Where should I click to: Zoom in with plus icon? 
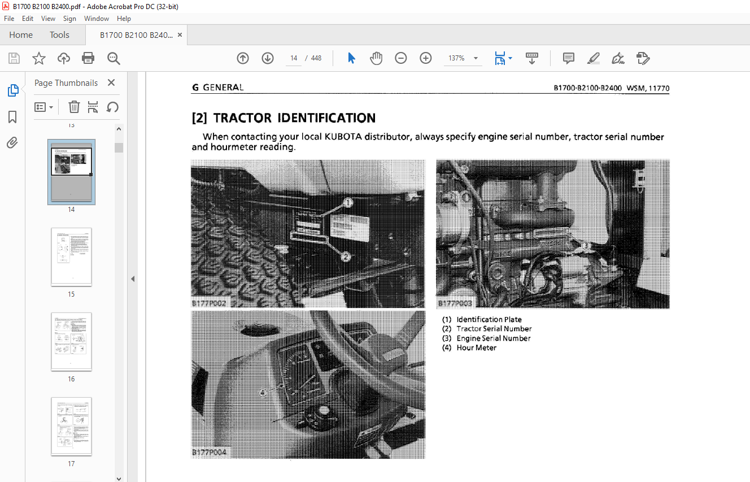pyautogui.click(x=426, y=58)
